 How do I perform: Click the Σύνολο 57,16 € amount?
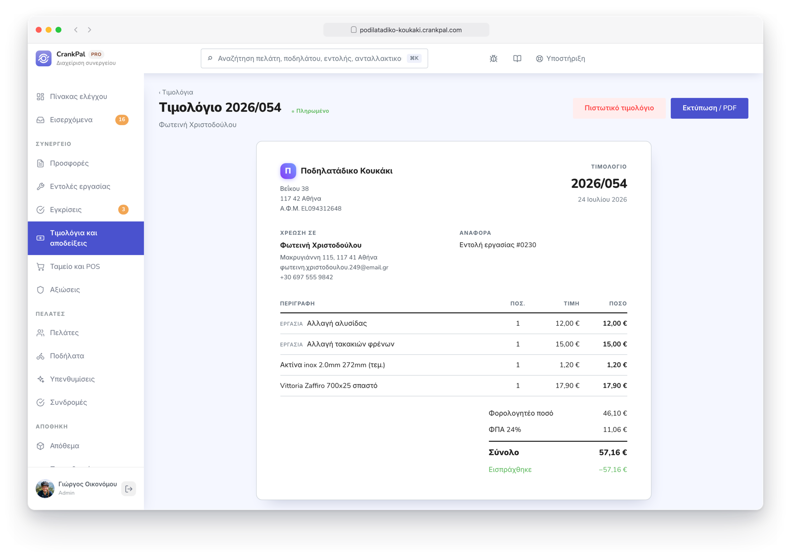pyautogui.click(x=613, y=453)
